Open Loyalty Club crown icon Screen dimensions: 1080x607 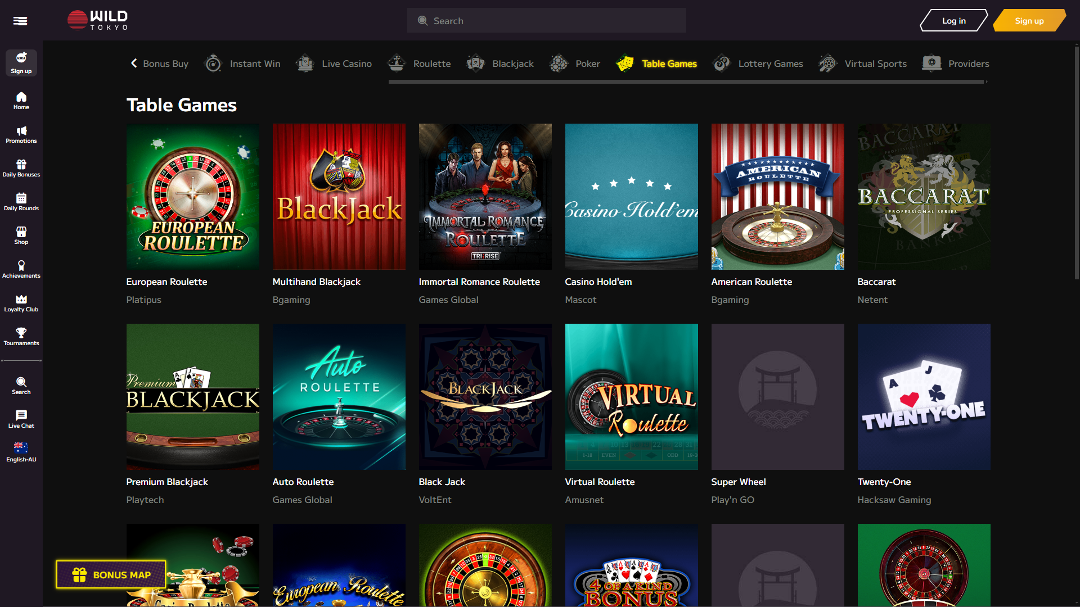pos(21,299)
